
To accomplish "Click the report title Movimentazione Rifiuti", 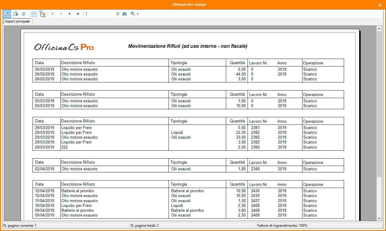I will (x=188, y=46).
